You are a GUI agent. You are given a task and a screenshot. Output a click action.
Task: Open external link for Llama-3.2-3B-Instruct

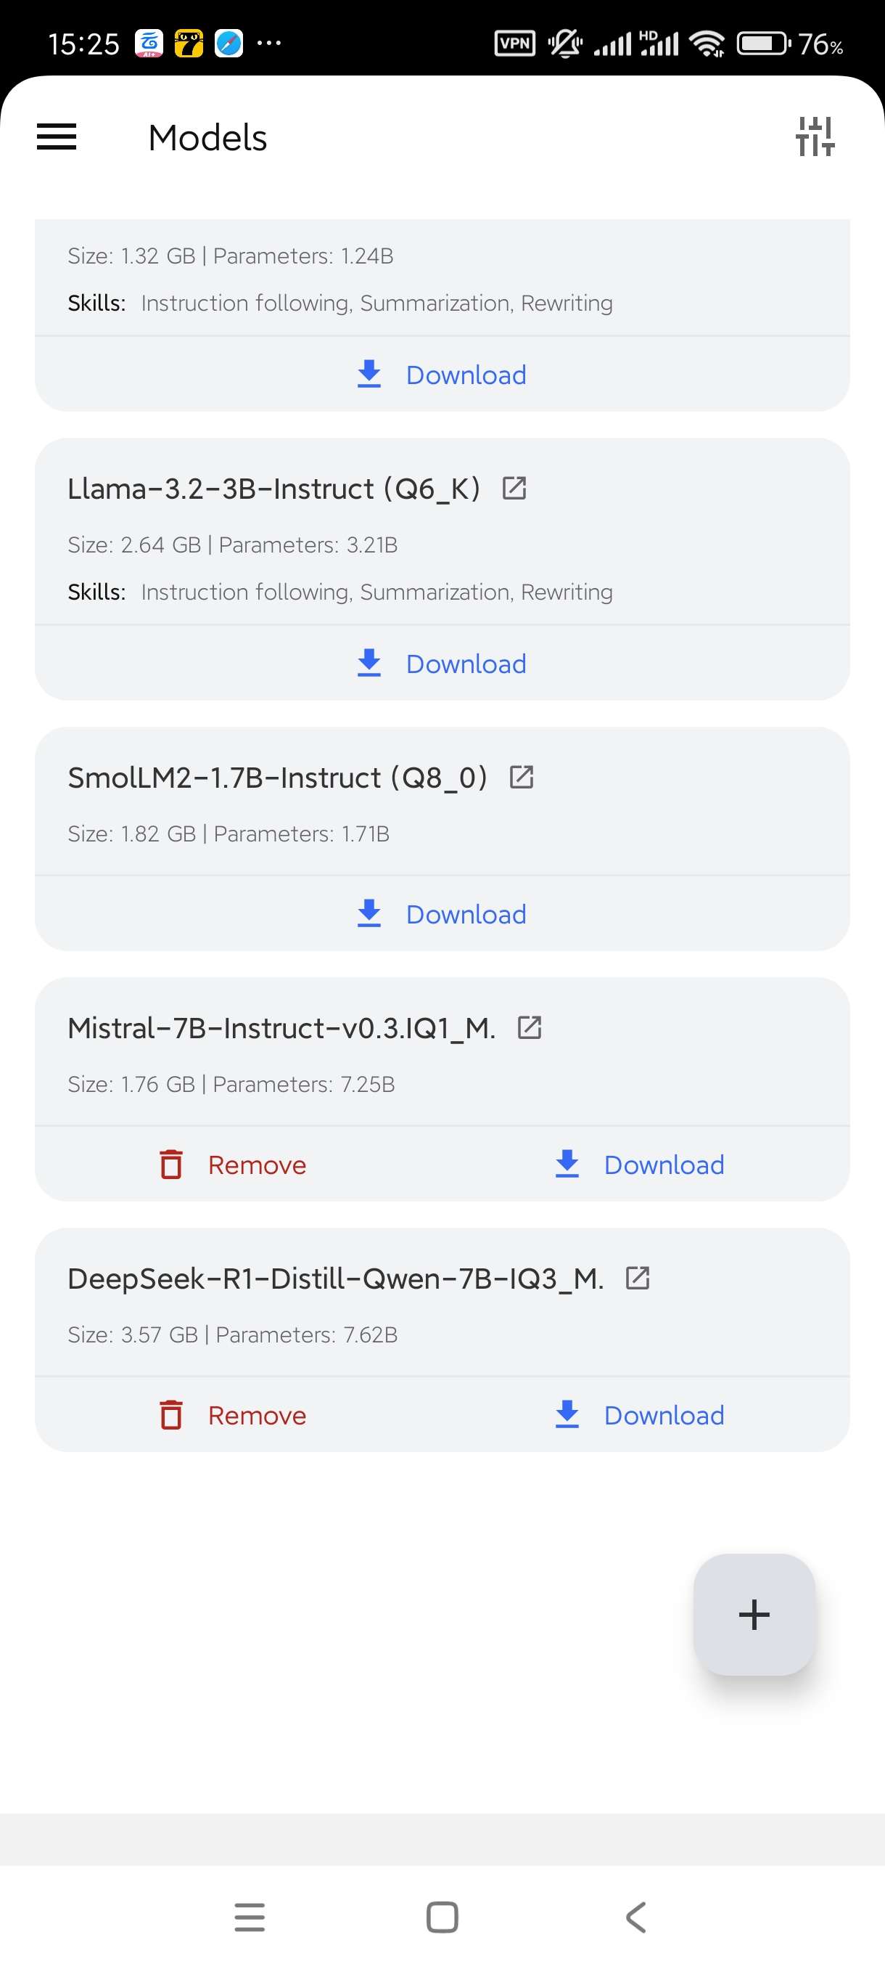(514, 488)
